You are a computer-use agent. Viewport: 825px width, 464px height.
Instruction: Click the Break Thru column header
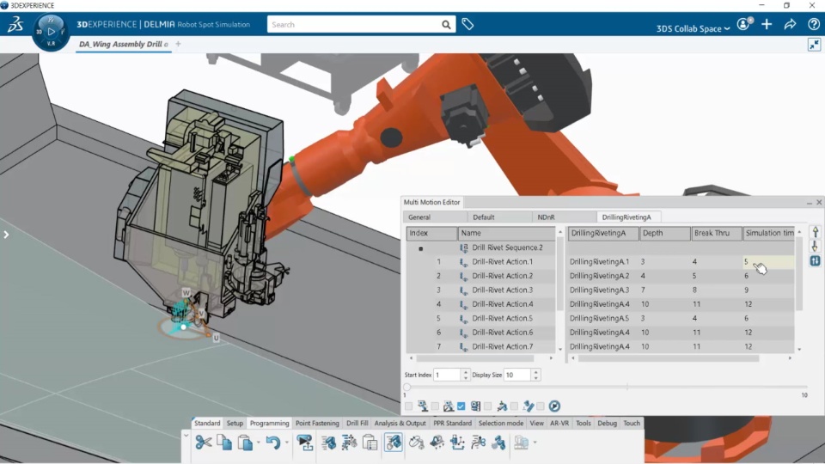(717, 233)
